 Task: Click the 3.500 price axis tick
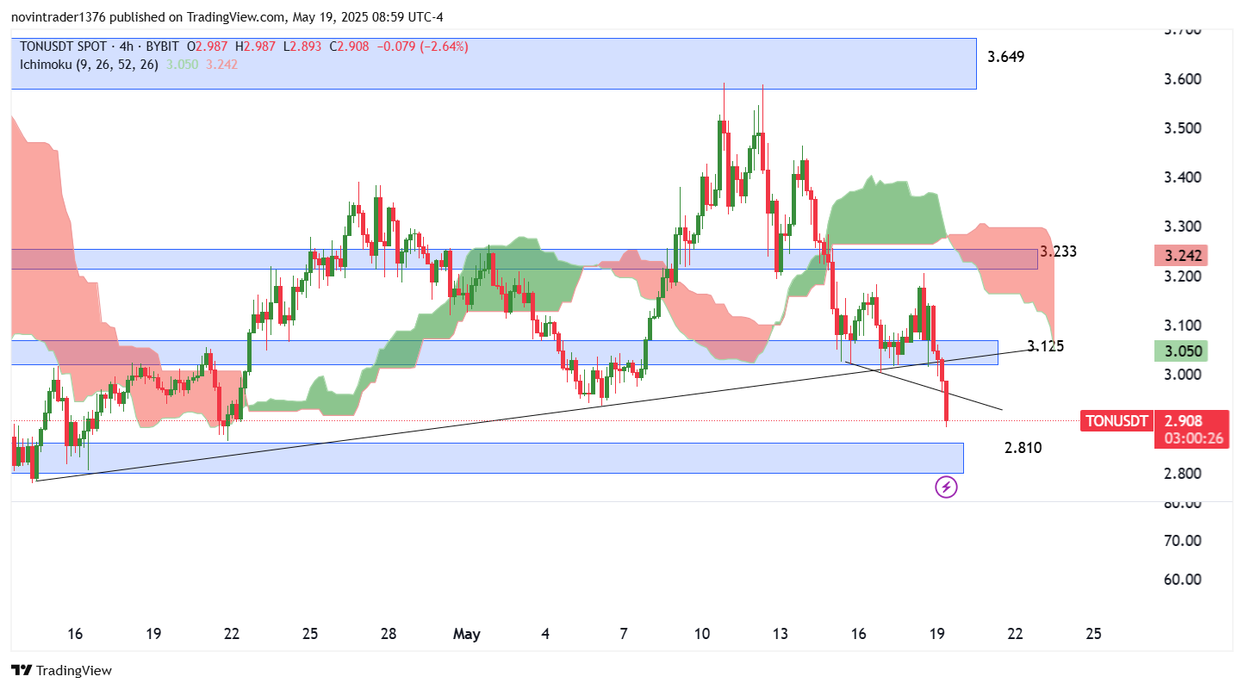pos(1181,128)
